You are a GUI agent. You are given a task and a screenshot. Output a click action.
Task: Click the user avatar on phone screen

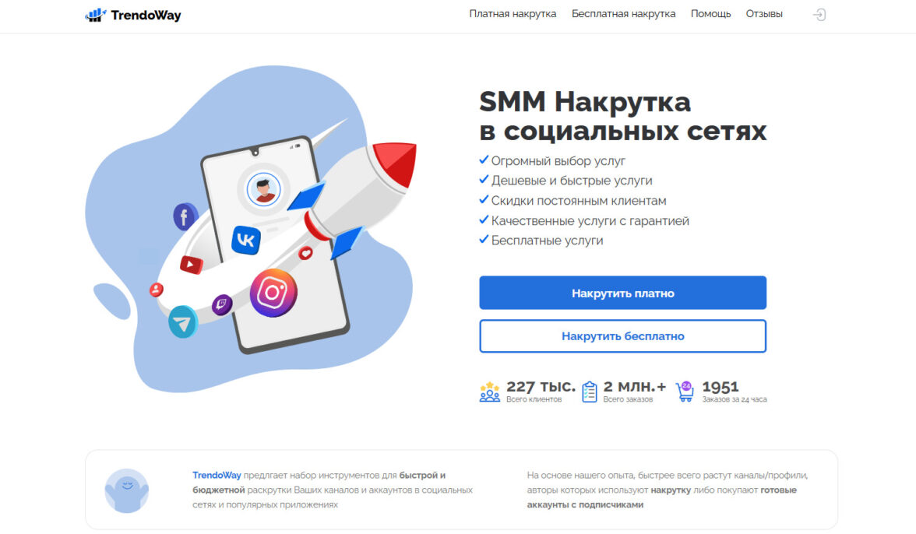[x=263, y=190]
